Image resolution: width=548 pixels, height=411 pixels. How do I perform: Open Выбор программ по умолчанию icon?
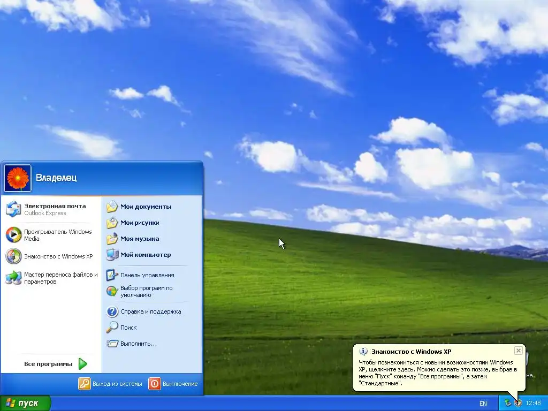[x=112, y=291]
